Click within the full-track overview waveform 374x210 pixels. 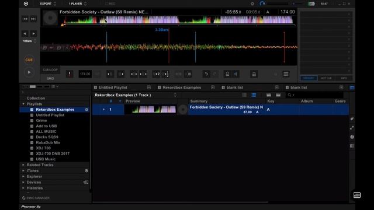178,19
